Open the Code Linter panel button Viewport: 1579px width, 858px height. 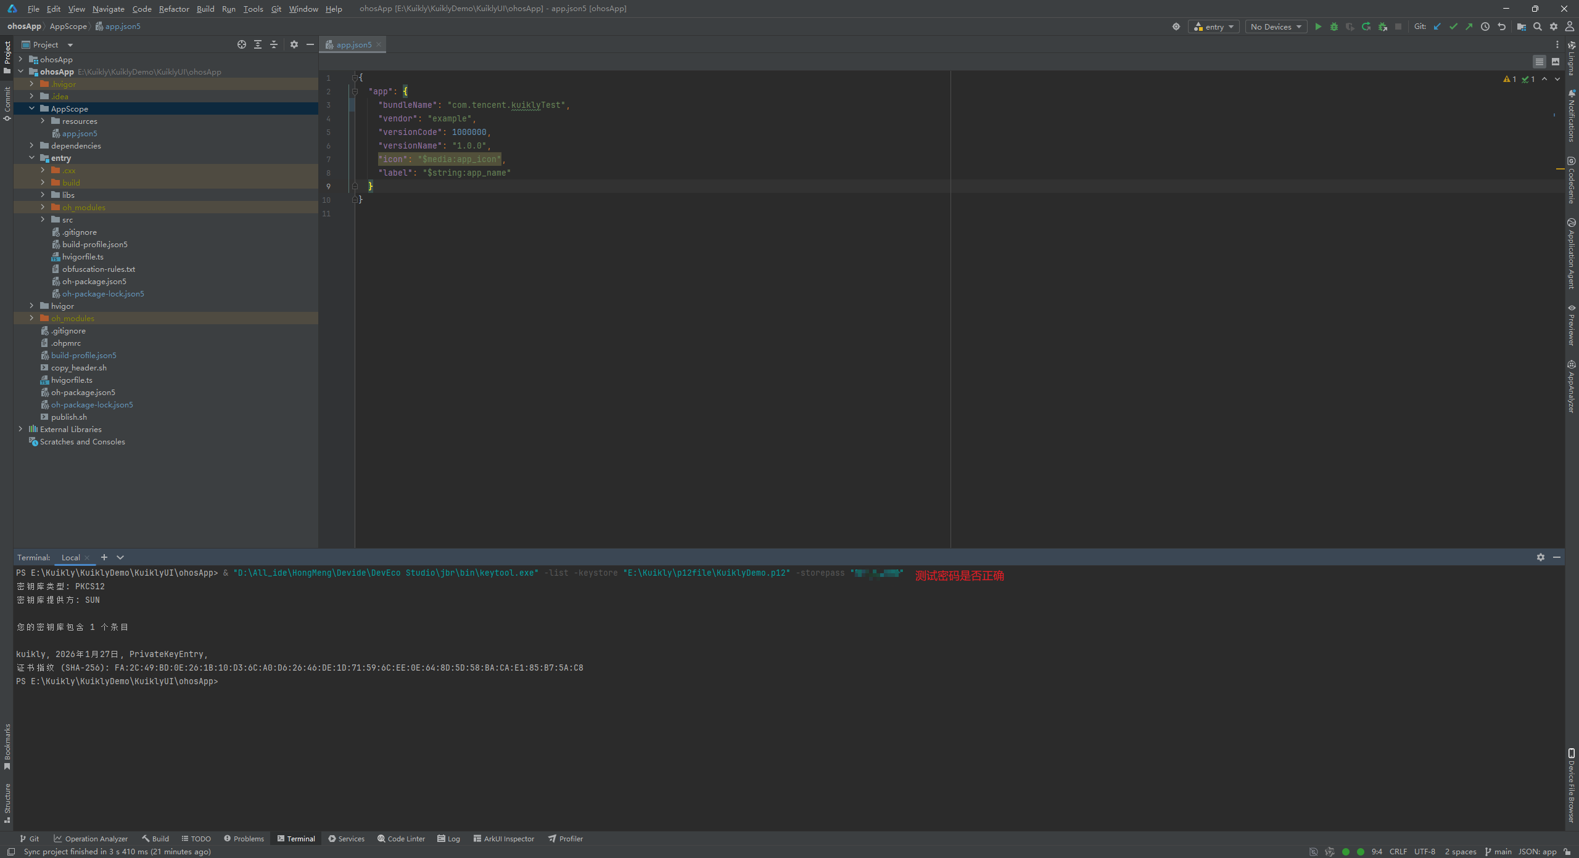(x=401, y=838)
